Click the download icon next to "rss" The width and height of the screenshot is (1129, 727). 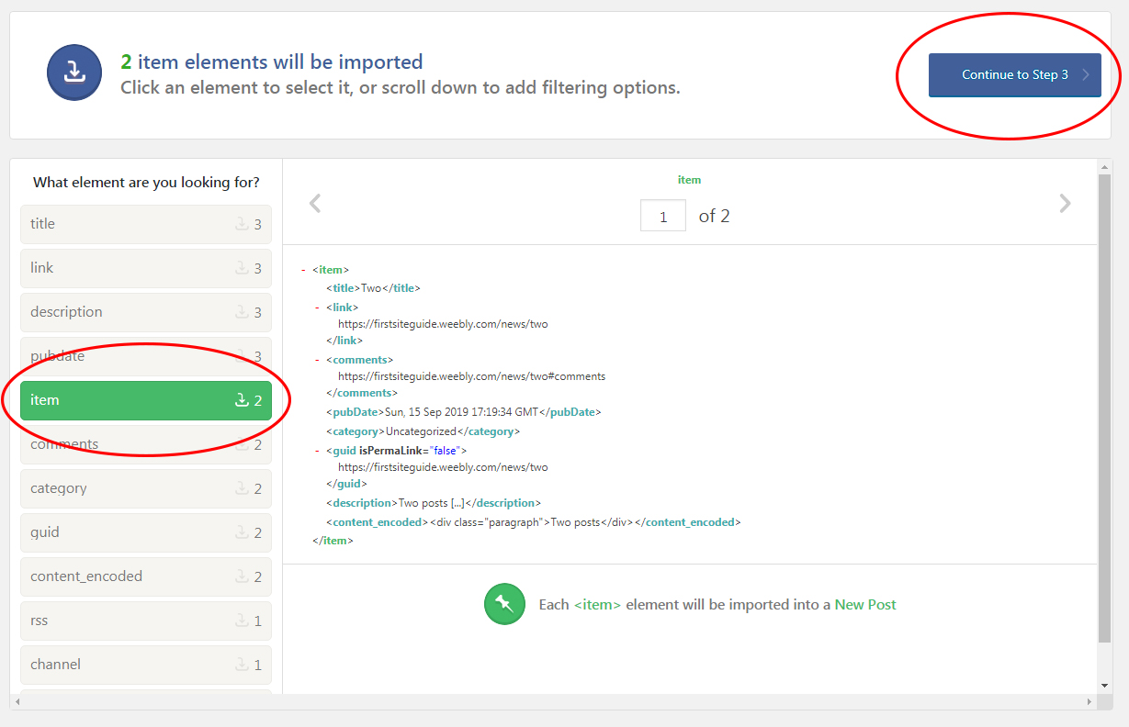(x=242, y=621)
